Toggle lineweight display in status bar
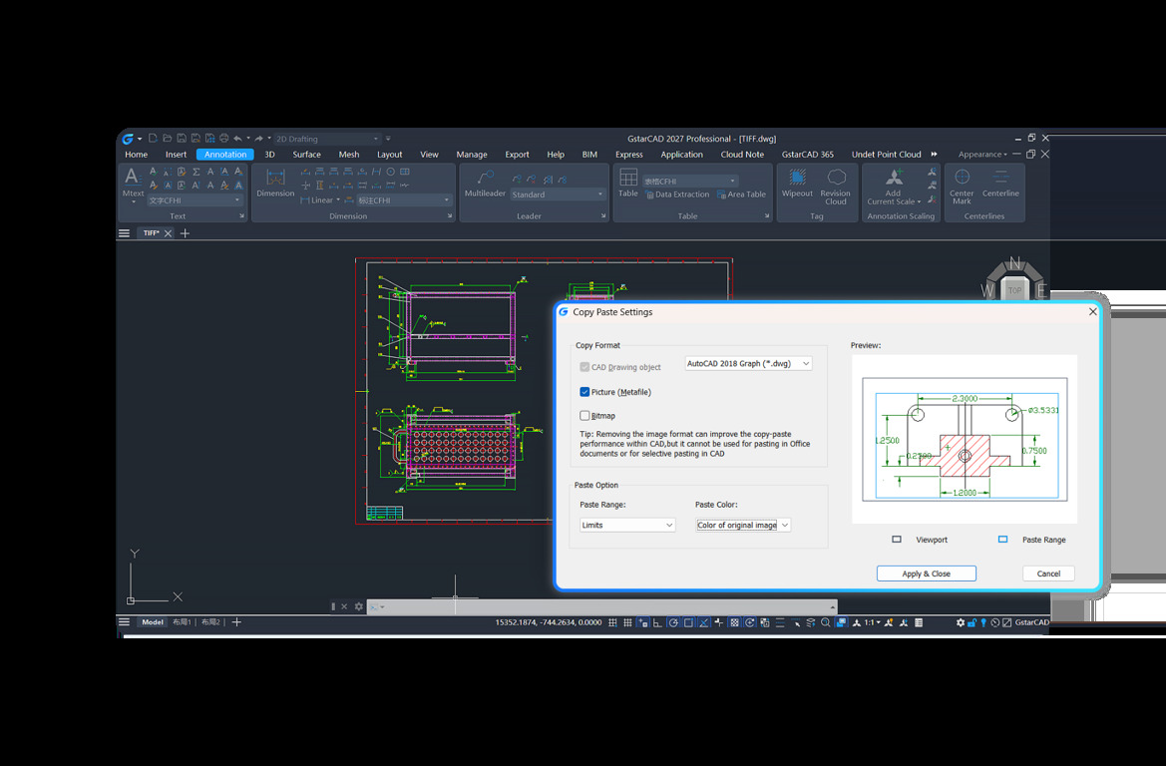The image size is (1166, 766). click(780, 622)
